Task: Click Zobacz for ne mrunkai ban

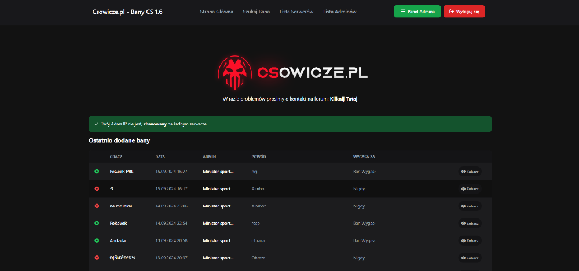Action: (470, 206)
